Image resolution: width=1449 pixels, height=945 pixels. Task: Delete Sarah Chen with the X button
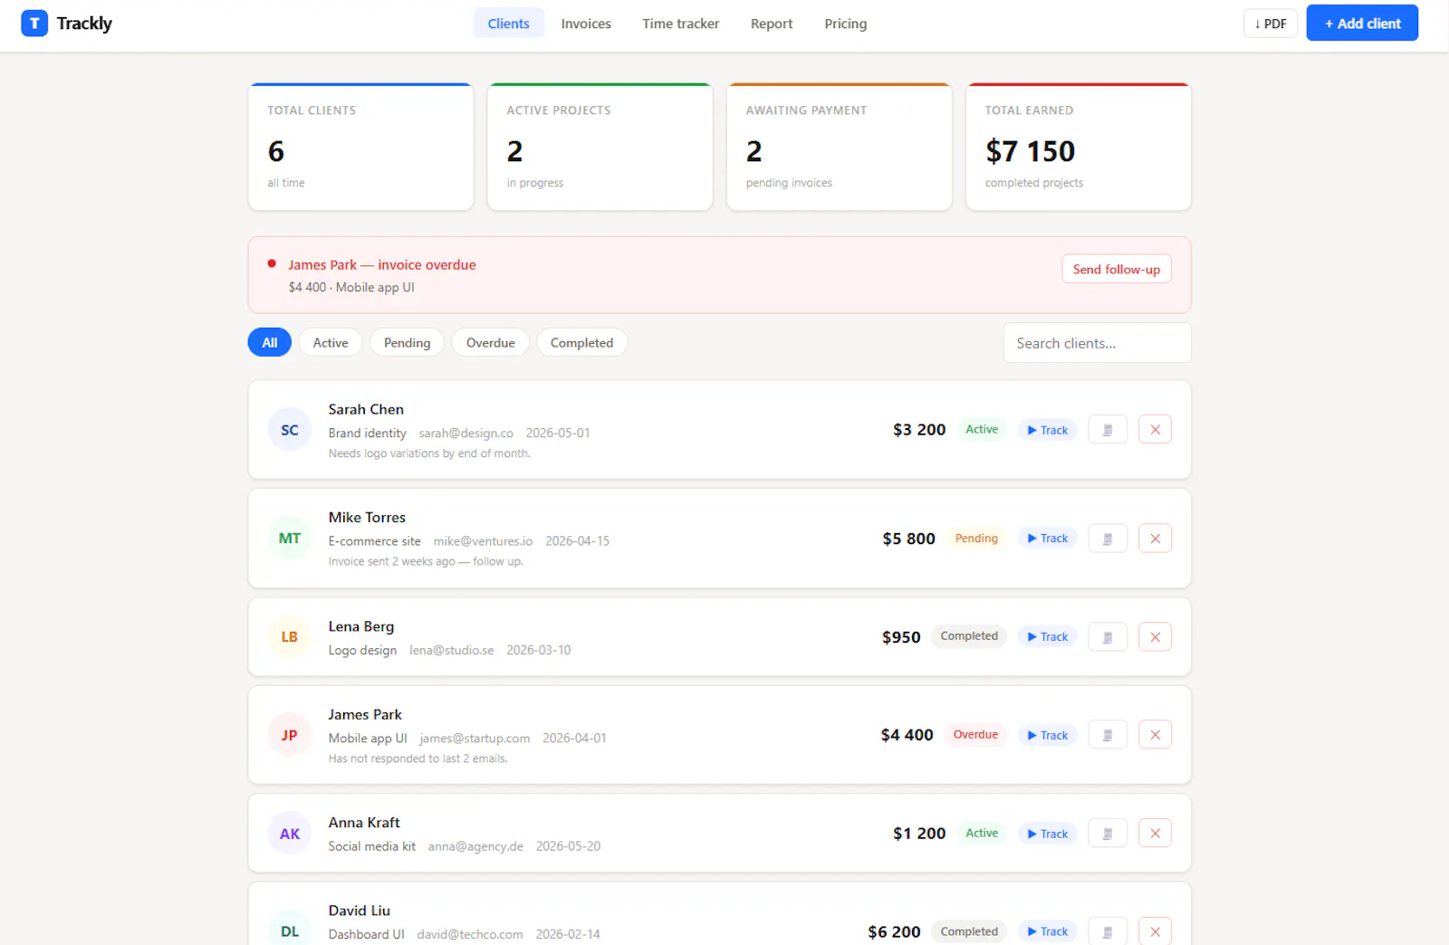tap(1155, 430)
